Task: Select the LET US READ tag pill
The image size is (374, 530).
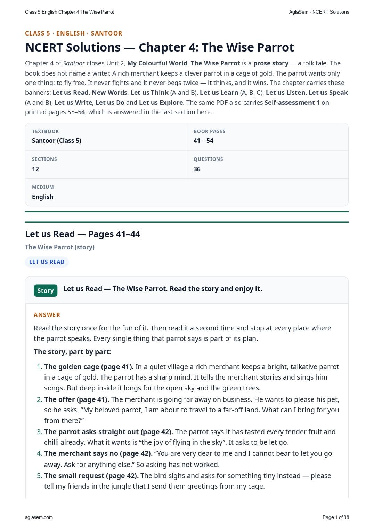Action: point(47,262)
